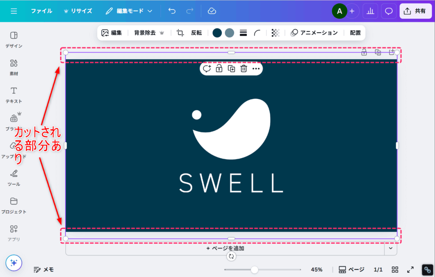Open the プロジェクト projects panel
Image resolution: width=435 pixels, height=277 pixels.
pyautogui.click(x=14, y=206)
